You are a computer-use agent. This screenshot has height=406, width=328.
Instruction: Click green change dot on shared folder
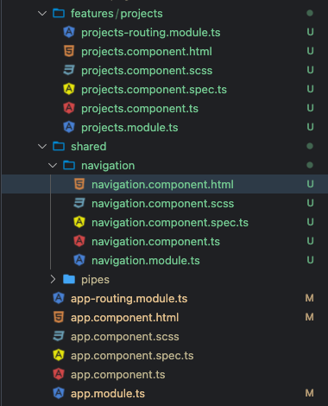tap(310, 146)
